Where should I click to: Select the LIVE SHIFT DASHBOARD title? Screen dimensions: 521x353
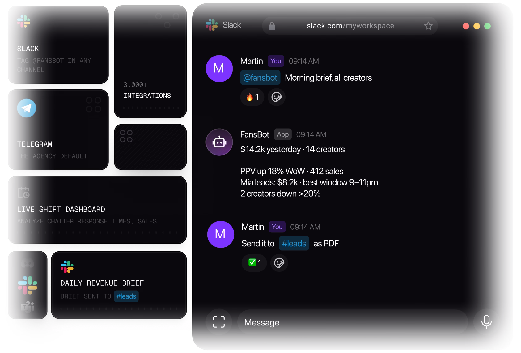tap(61, 209)
